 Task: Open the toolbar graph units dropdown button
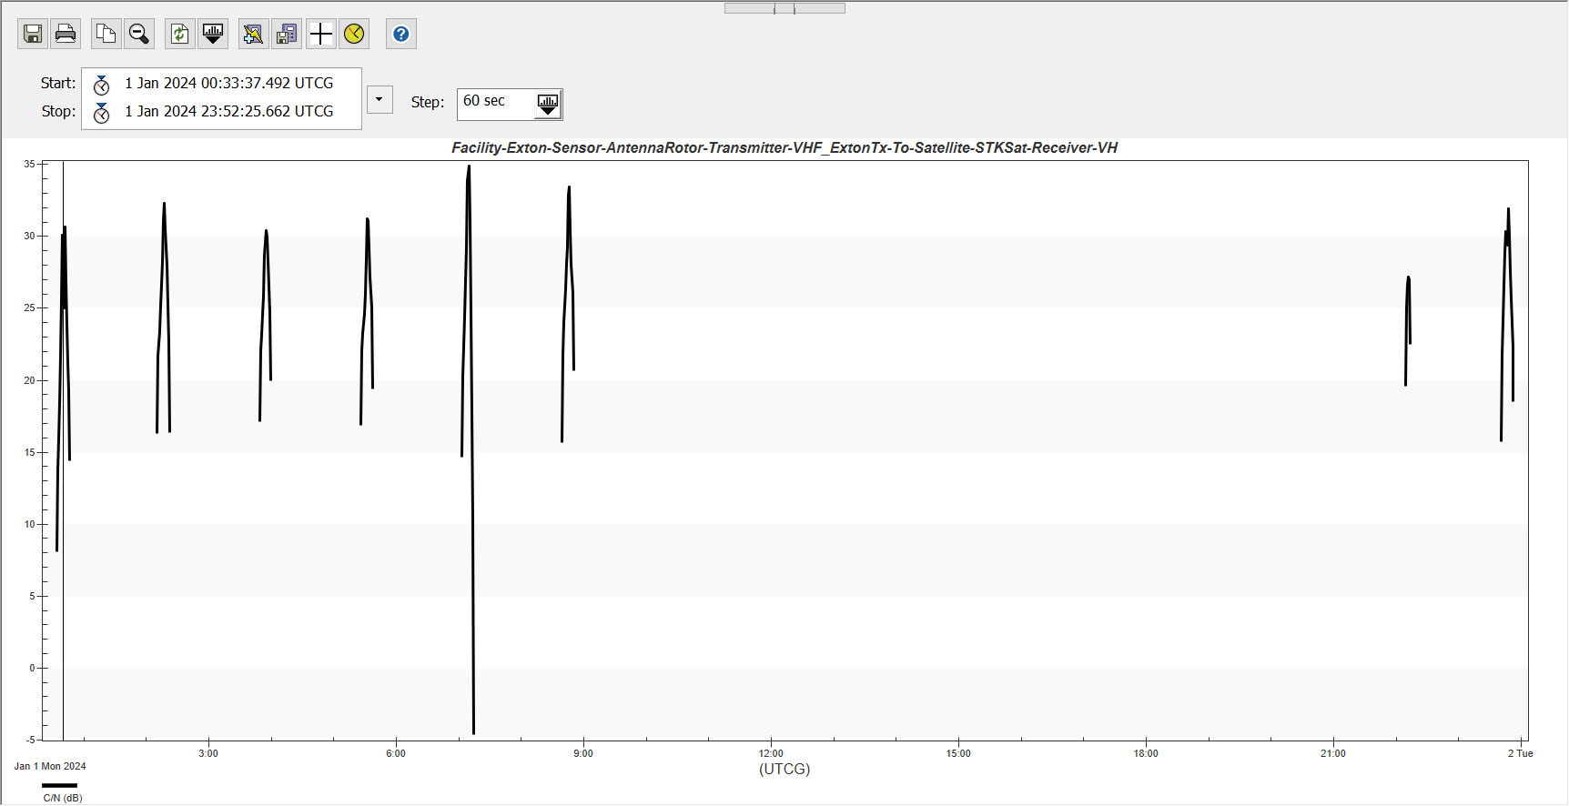coord(213,35)
